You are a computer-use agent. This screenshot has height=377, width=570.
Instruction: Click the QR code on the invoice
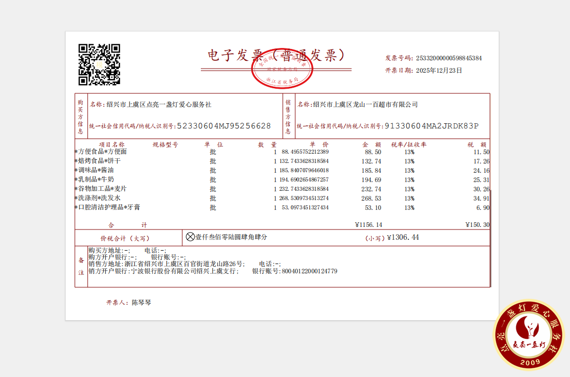(x=99, y=64)
